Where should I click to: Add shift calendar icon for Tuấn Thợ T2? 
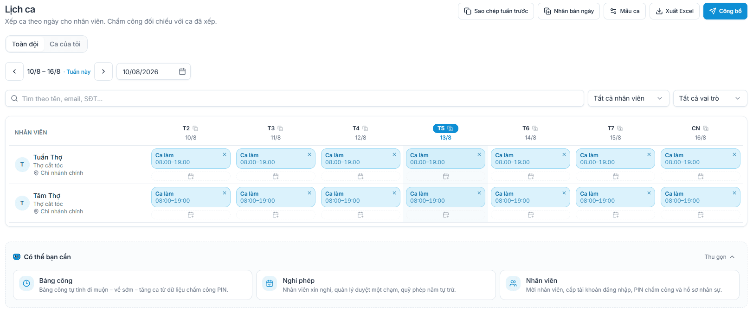(x=191, y=176)
